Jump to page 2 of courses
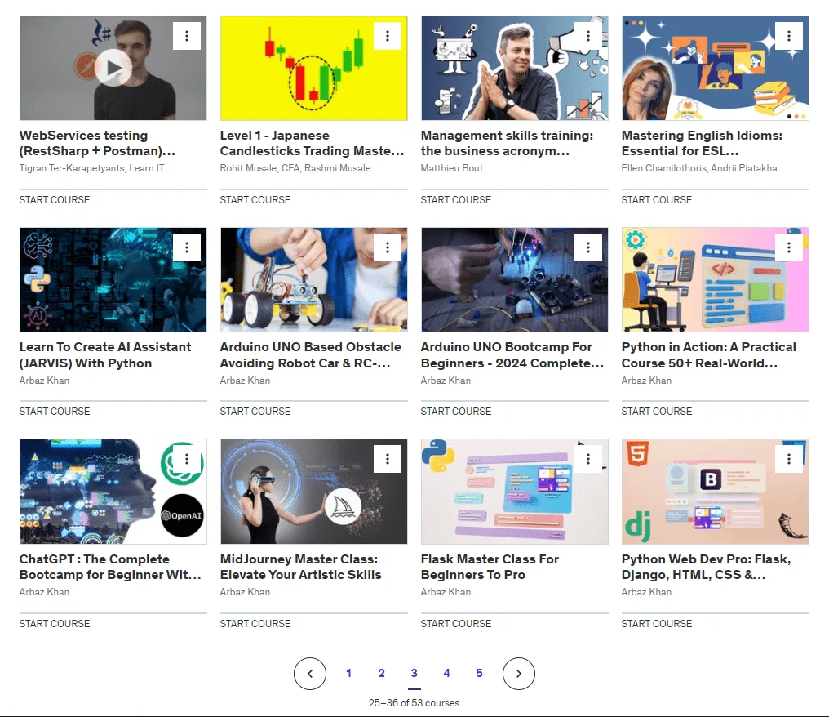829x717 pixels. [x=381, y=673]
